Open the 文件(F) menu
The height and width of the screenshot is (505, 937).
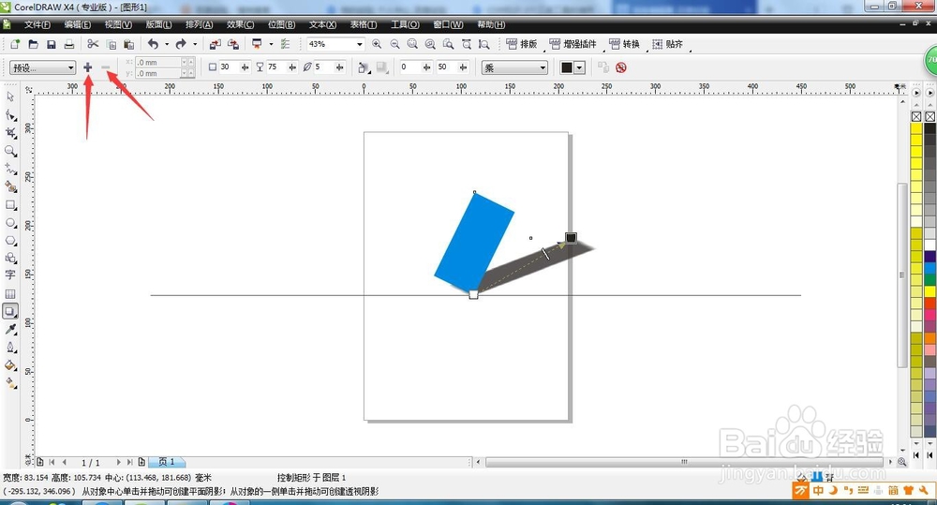pyautogui.click(x=37, y=24)
